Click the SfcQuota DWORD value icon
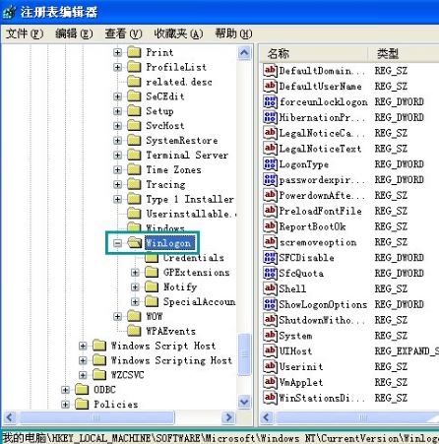Screen dimensions: 439x444 [270, 274]
